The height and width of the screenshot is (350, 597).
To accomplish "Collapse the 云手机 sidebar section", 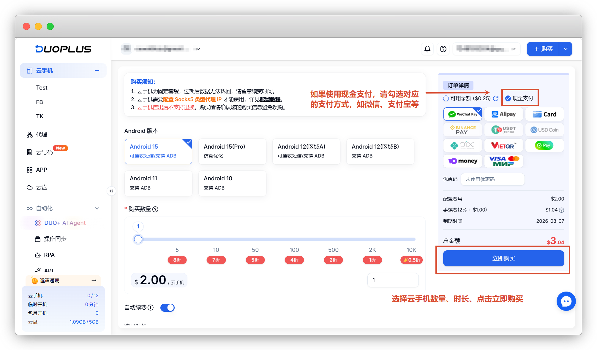I will pos(97,71).
